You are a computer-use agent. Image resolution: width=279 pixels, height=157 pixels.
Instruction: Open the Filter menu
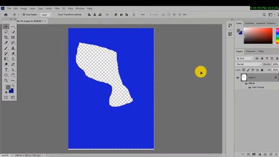point(57,8)
